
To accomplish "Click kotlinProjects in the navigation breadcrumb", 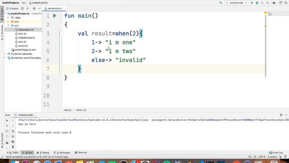I will [x=10, y=3].
